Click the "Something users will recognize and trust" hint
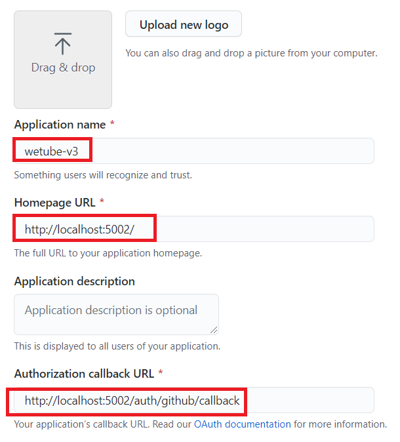This screenshot has width=400, height=442. pyautogui.click(x=103, y=175)
